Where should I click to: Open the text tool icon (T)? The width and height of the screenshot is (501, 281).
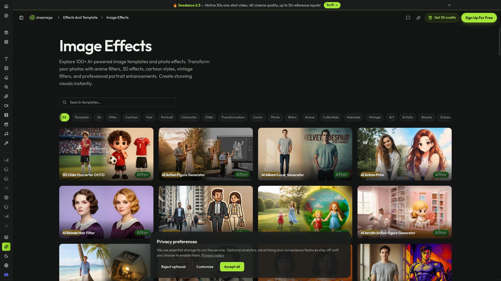[6, 59]
